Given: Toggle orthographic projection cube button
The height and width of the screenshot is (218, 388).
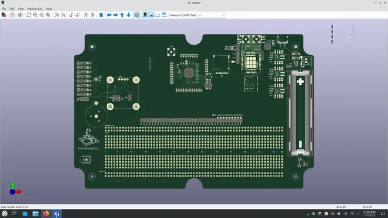Looking at the screenshot, I should click(136, 15).
